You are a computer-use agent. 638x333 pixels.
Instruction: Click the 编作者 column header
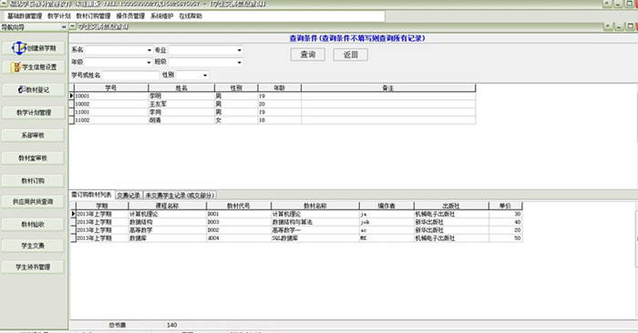386,206
